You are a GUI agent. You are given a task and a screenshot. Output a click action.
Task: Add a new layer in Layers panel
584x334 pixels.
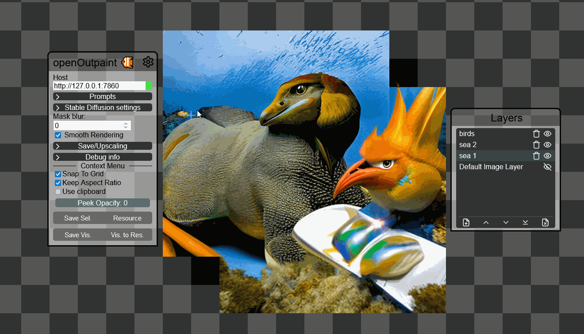click(x=466, y=223)
